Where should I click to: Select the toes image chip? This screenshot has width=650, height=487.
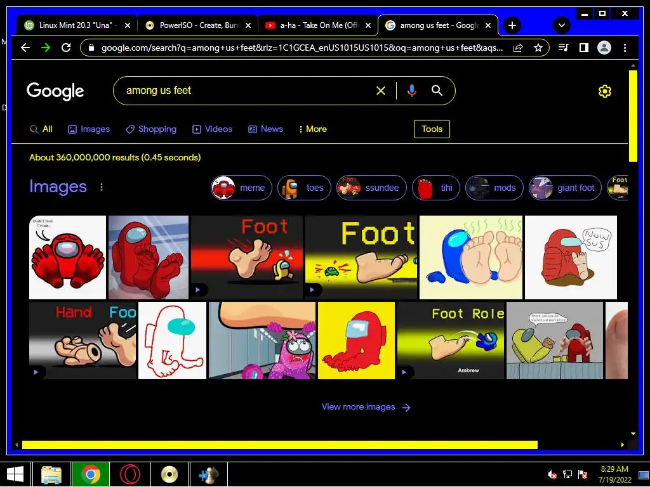click(304, 188)
